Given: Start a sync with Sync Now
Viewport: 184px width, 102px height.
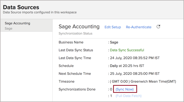Looking at the screenshot, I should click(x=125, y=89).
